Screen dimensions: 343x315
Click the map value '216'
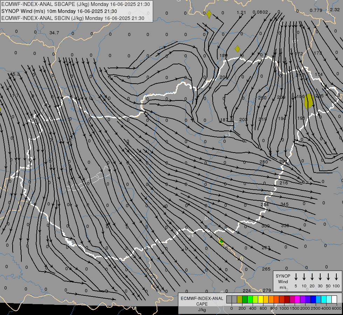[284, 183]
